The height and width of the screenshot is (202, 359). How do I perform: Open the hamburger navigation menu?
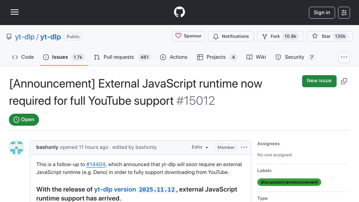tap(15, 12)
